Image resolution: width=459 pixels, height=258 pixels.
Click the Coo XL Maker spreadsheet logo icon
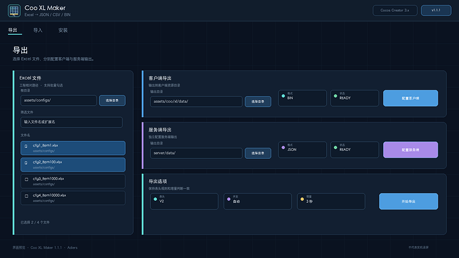14,11
